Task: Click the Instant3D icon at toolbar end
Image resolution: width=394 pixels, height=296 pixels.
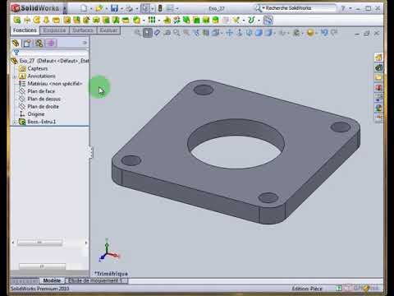Action: pos(268,20)
